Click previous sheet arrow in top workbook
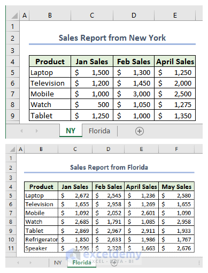The height and width of the screenshot is (273, 208). click(21, 131)
